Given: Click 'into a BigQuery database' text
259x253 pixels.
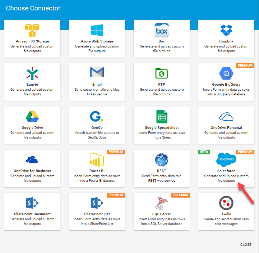Looking at the screenshot, I should click(x=226, y=94).
